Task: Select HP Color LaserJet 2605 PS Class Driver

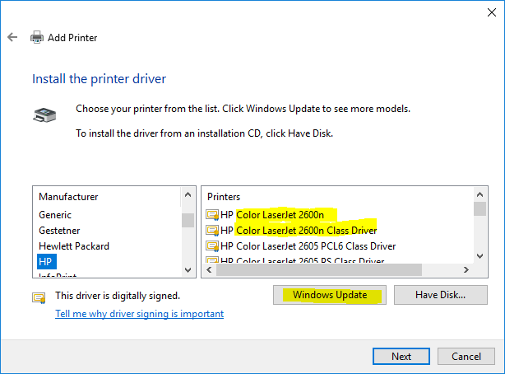Action: [x=302, y=260]
